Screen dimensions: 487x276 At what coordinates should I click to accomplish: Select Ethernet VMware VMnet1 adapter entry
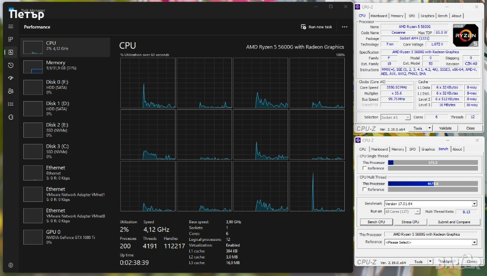(x=65, y=194)
